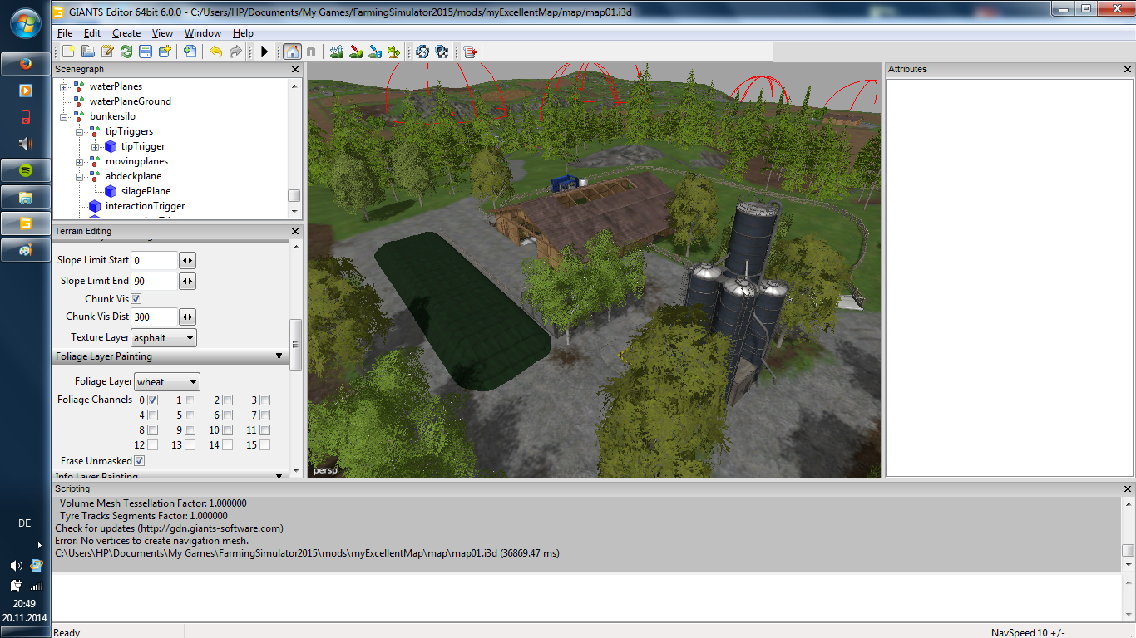Click the floppy disk with star icon
Screen dimensions: 1136x638
pos(165,52)
